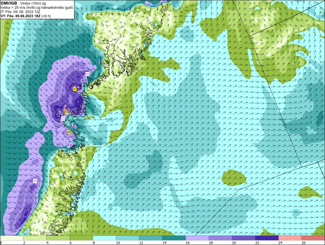Click the 'hviður > 25 m/s (hvítt)' description line
The width and height of the screenshot is (325, 245).
pyautogui.click(x=36, y=8)
